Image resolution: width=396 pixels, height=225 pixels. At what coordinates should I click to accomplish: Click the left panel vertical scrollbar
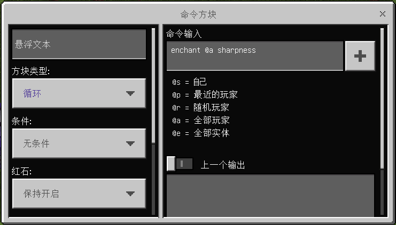pos(153,86)
